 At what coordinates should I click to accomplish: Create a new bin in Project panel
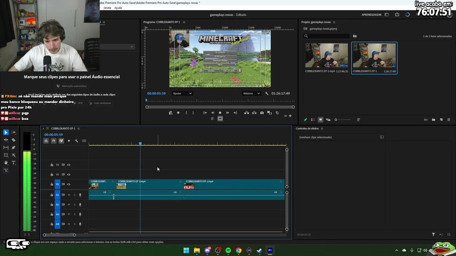coord(434,120)
